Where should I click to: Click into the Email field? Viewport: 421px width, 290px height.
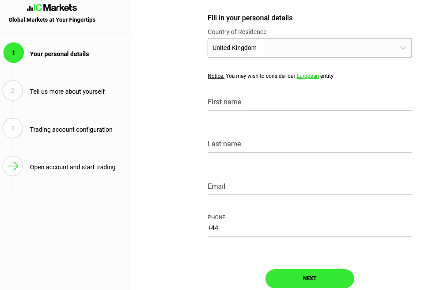point(310,187)
